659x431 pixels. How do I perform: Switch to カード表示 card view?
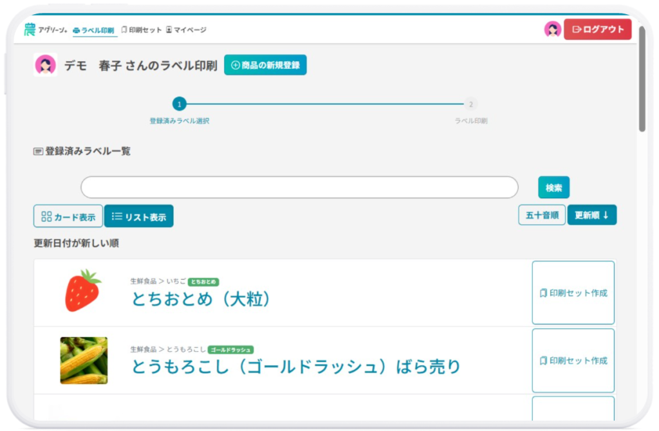pos(68,217)
